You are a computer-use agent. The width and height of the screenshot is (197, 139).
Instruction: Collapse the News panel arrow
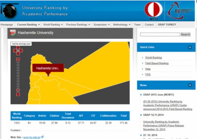click(190, 85)
